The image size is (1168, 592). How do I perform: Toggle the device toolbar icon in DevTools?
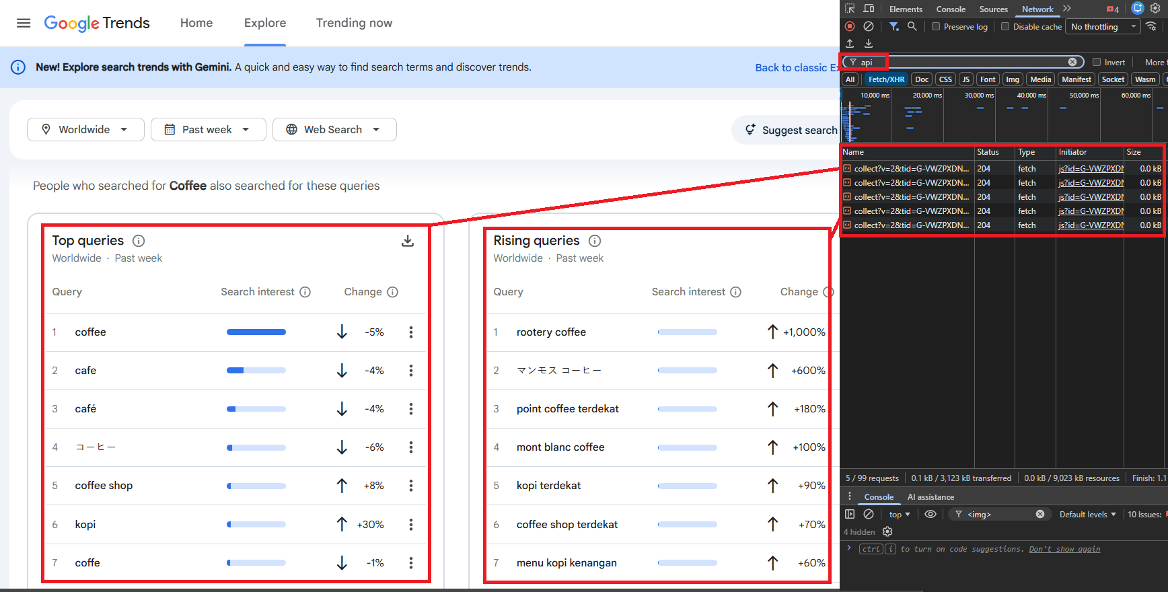tap(869, 9)
